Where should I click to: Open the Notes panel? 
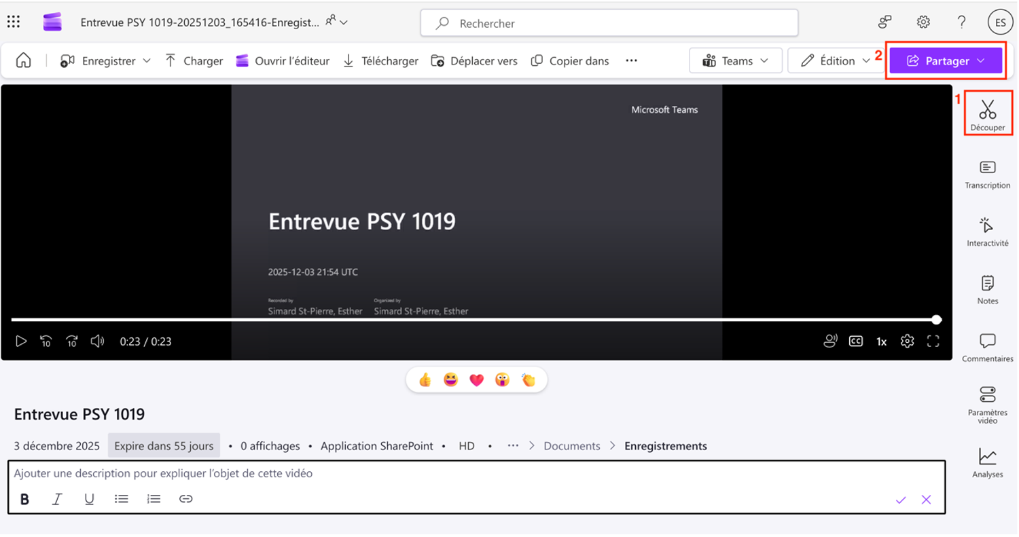(987, 290)
